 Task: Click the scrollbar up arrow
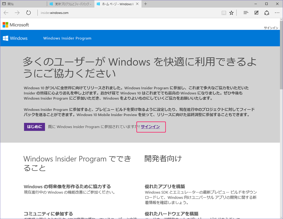coord(281,19)
